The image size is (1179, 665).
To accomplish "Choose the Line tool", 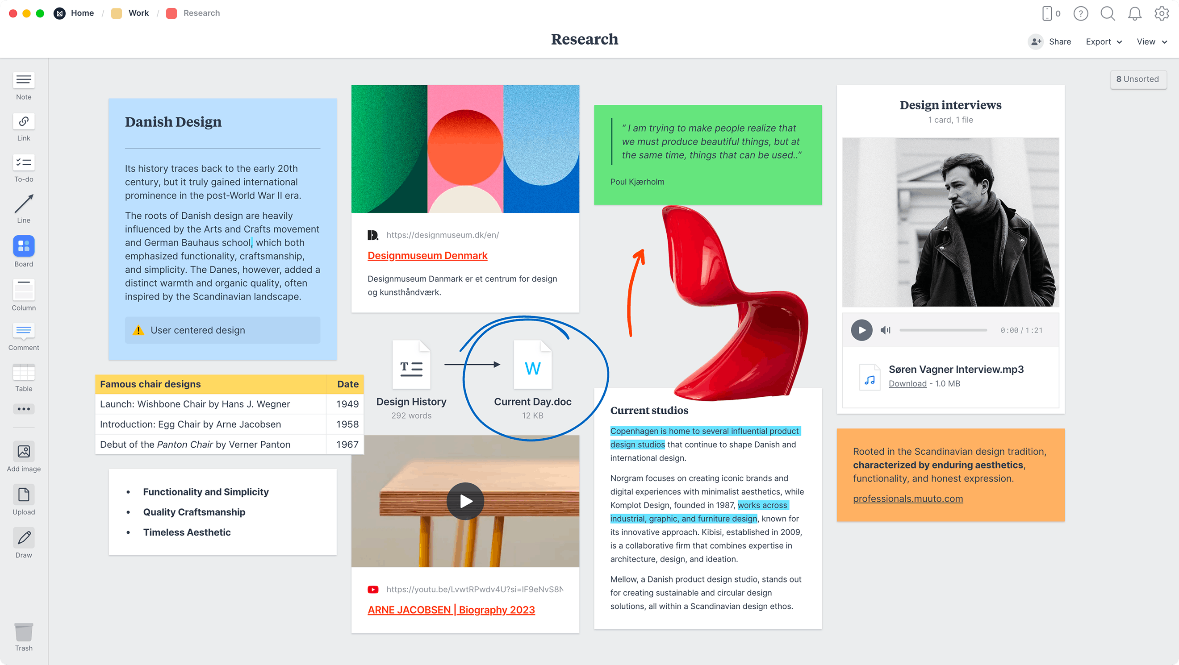I will coord(24,204).
